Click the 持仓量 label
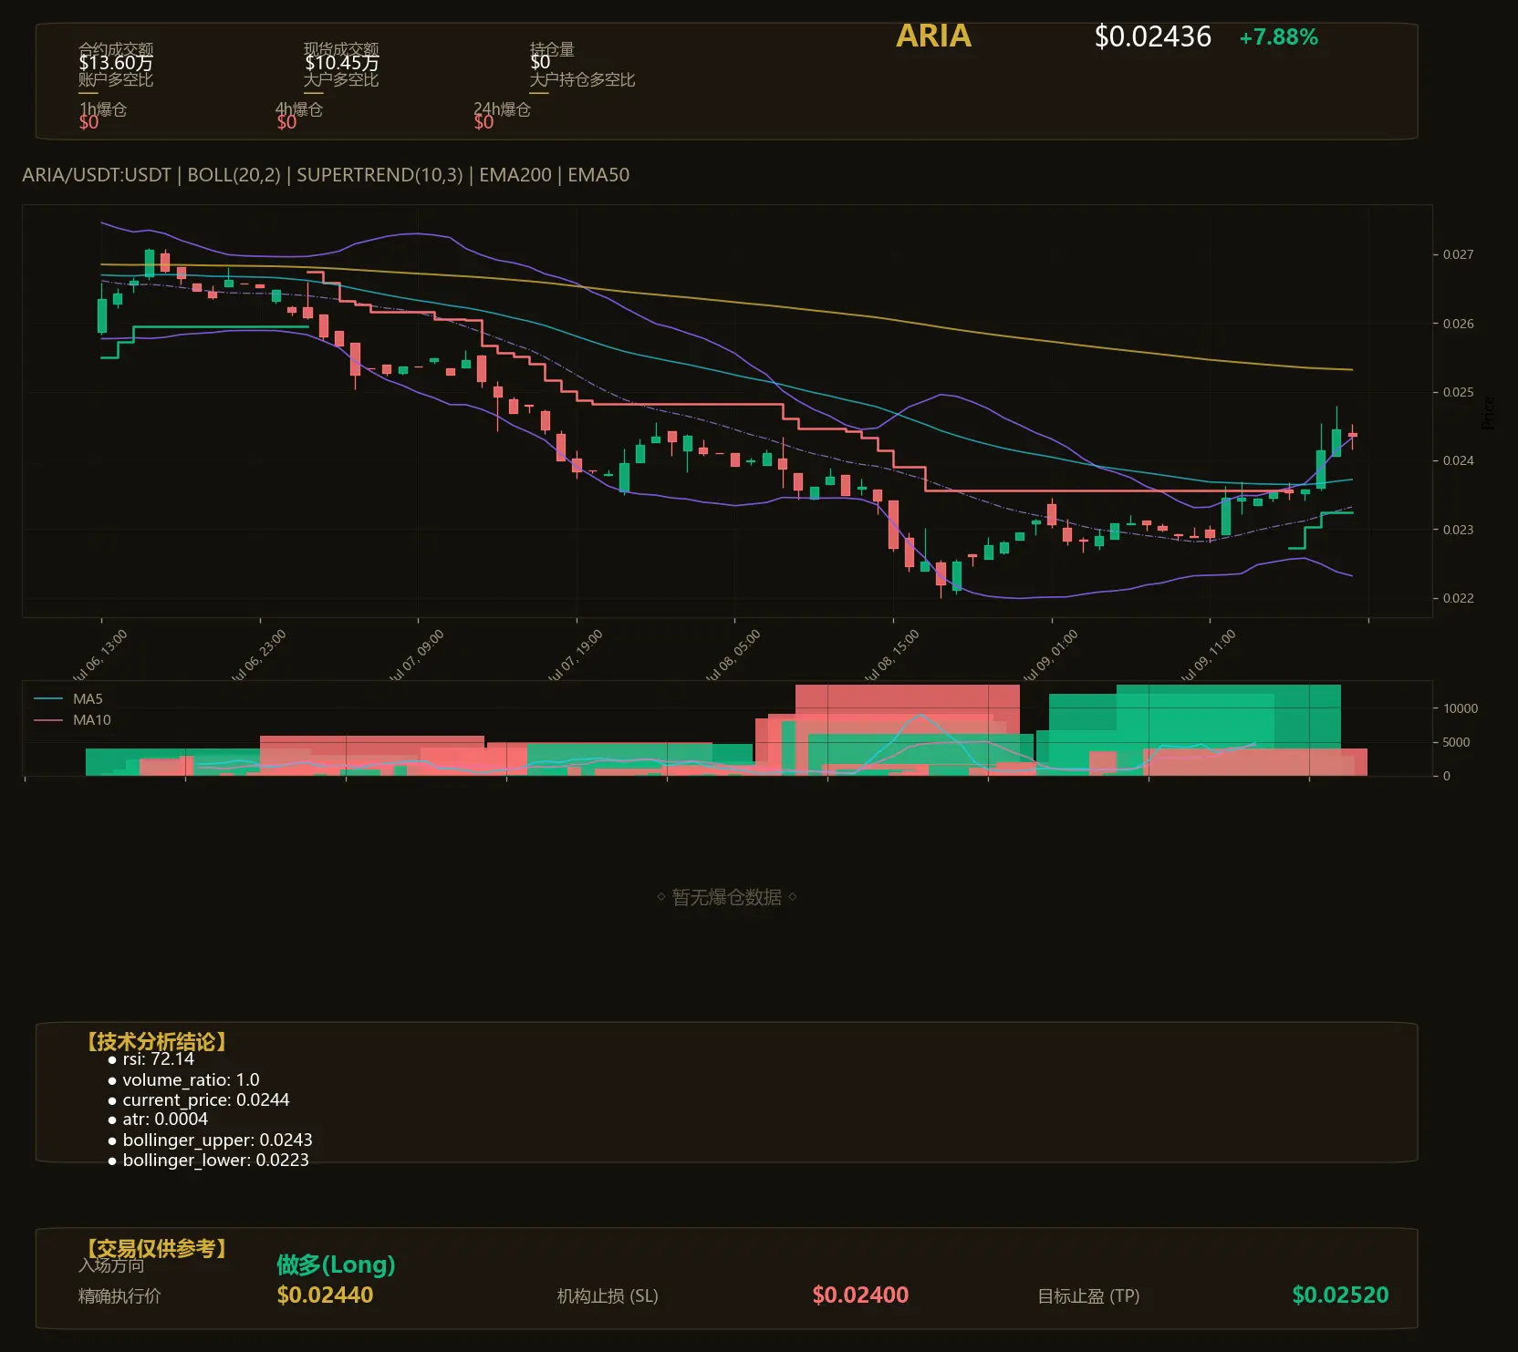Viewport: 1518px width, 1352px height. pyautogui.click(x=552, y=49)
